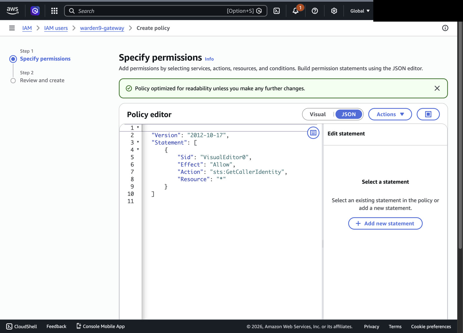Screen dimensions: 463x333
Task: Click the "2012-10-17" value
Action: point(207,135)
